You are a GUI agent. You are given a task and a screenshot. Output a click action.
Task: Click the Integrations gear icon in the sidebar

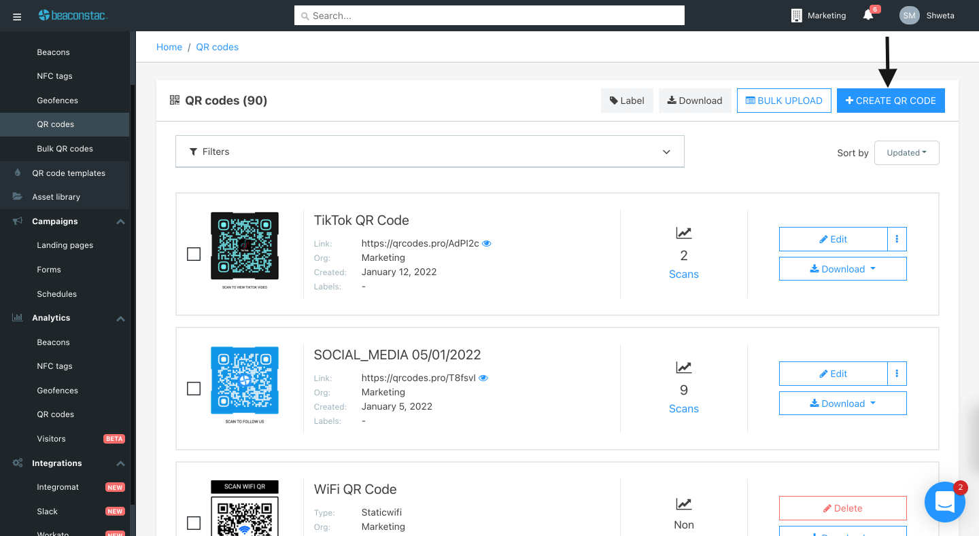[x=17, y=463]
